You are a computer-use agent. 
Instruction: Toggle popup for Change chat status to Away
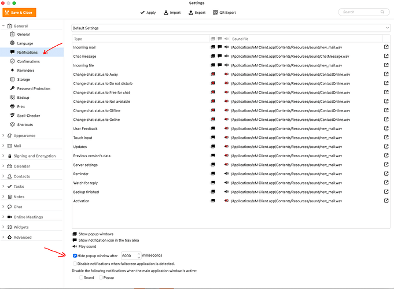pyautogui.click(x=213, y=74)
